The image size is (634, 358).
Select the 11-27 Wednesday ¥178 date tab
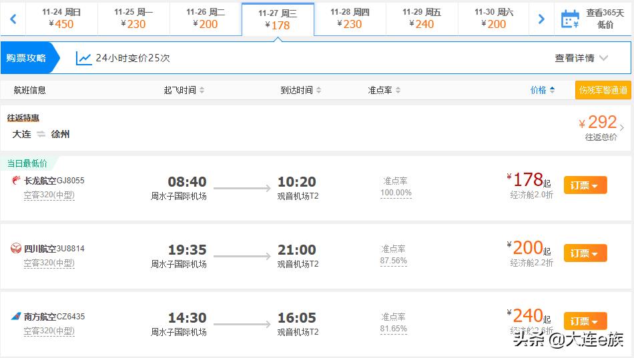point(278,19)
